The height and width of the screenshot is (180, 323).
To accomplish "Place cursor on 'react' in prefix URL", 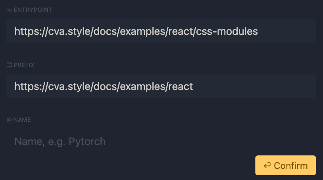I will [x=181, y=86].
